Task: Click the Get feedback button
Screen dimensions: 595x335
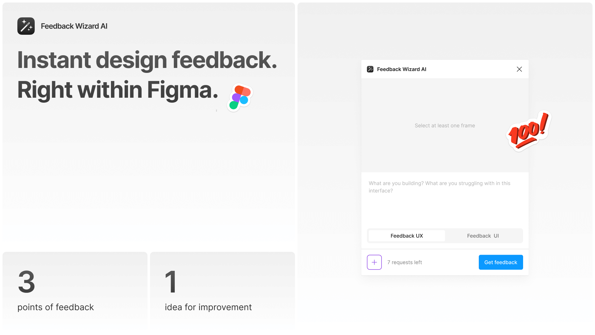Action: pos(500,262)
